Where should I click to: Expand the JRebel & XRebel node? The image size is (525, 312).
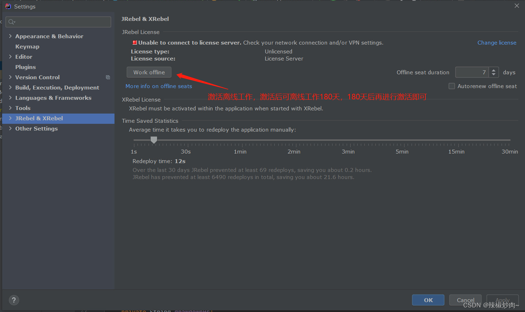pos(10,118)
